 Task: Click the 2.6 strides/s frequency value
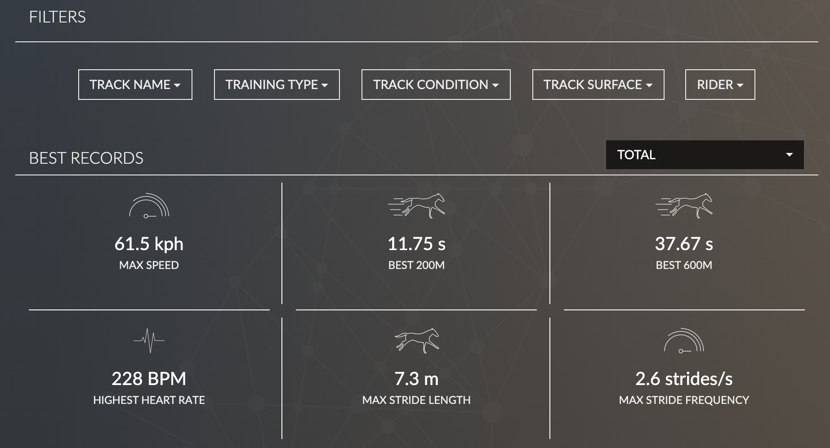684,379
